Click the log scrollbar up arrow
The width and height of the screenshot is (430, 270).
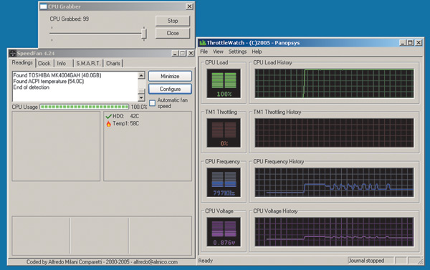click(141, 75)
